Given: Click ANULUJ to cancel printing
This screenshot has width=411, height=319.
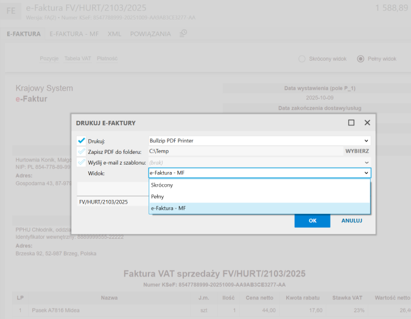Looking at the screenshot, I should pyautogui.click(x=352, y=221).
